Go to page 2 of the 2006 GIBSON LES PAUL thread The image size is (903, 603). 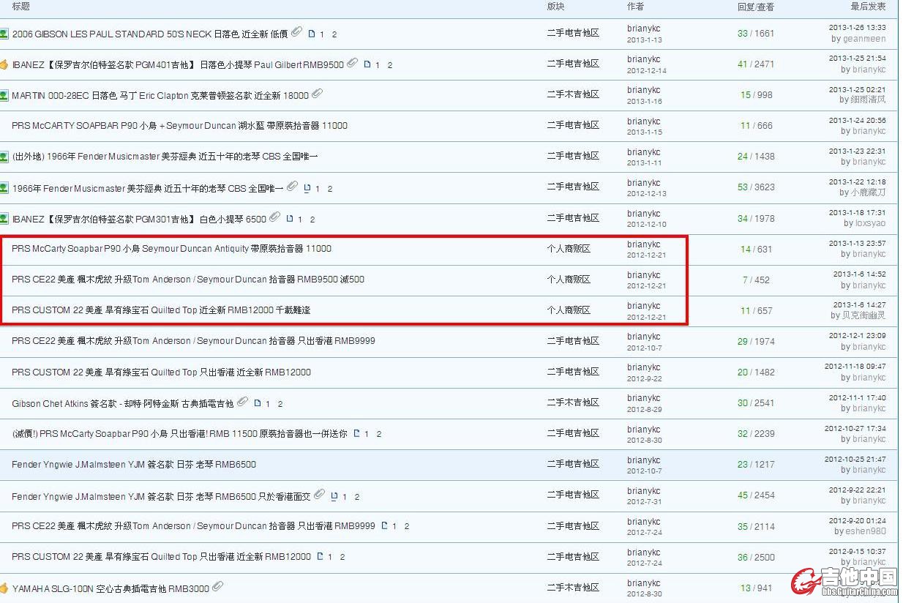click(334, 34)
